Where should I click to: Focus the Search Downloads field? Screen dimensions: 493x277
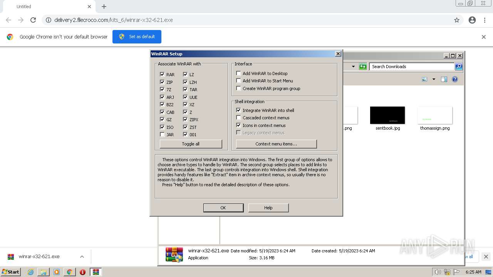click(x=411, y=67)
